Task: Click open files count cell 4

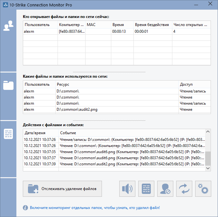Action: point(191,31)
